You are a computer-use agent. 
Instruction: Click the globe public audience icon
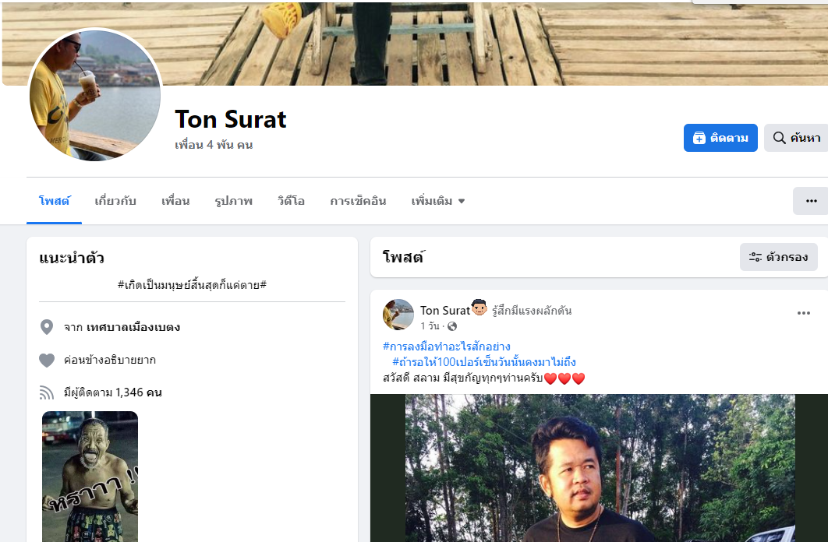pyautogui.click(x=452, y=326)
